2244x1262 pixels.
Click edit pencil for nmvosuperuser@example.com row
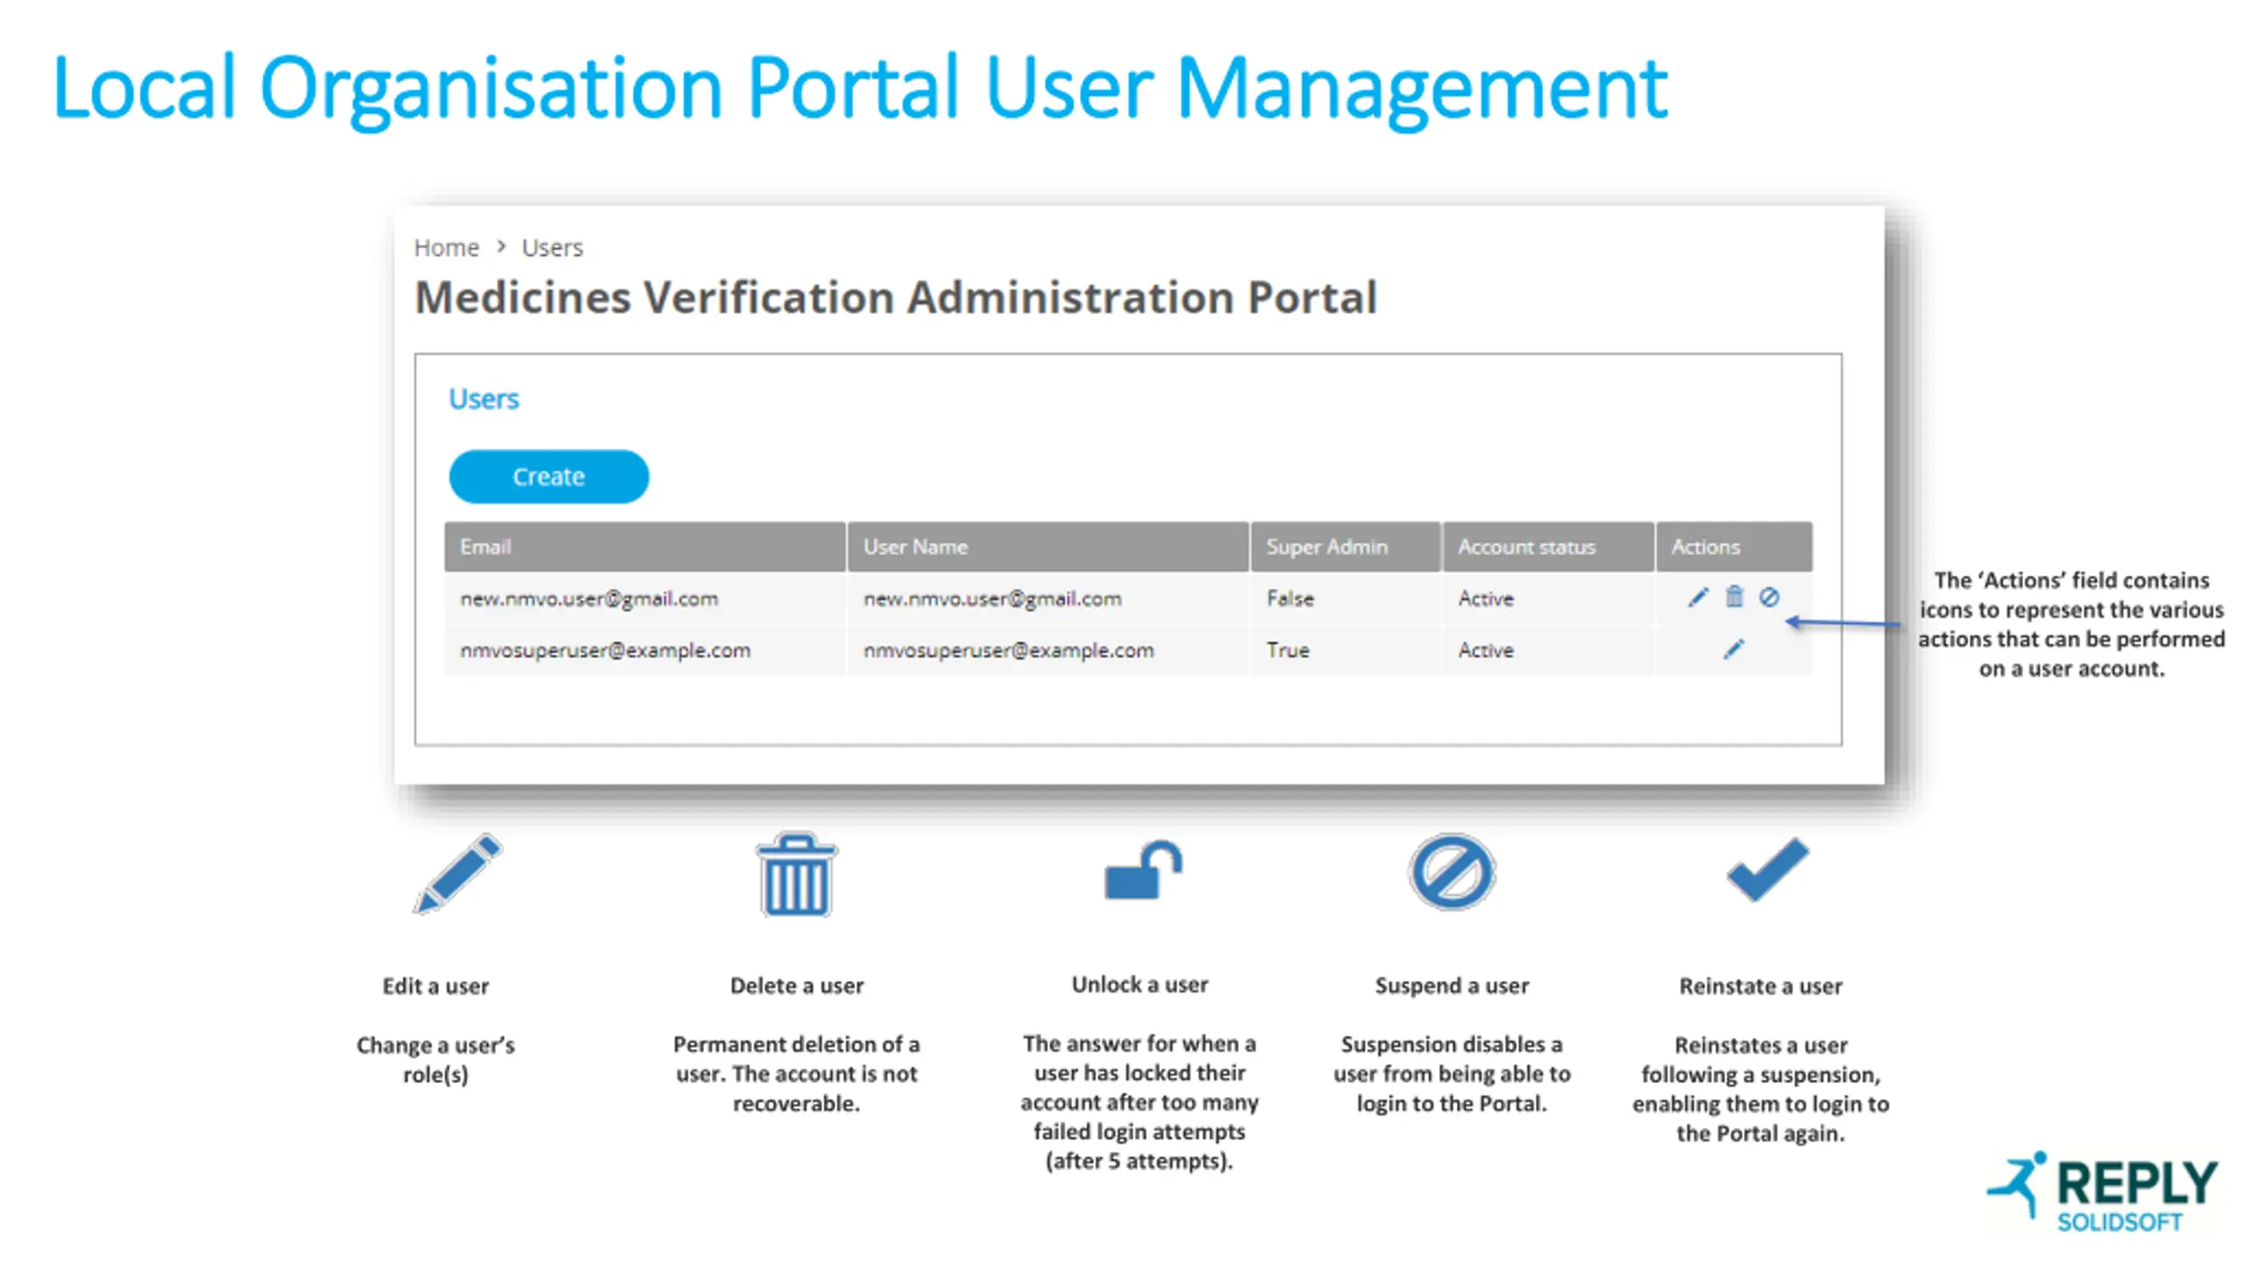coord(1733,649)
